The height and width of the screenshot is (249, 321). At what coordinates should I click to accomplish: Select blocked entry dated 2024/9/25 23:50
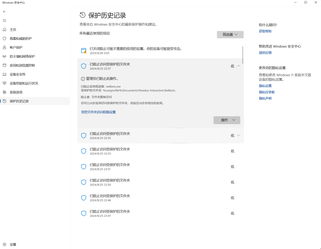coord(160,182)
